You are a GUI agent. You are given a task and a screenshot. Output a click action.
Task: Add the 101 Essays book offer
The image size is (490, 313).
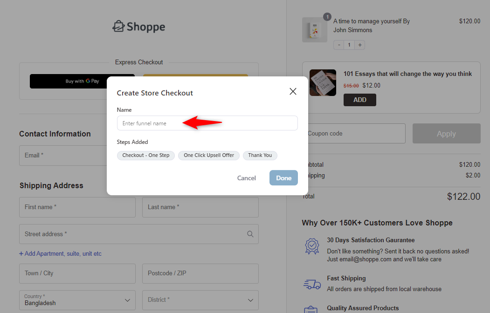359,100
